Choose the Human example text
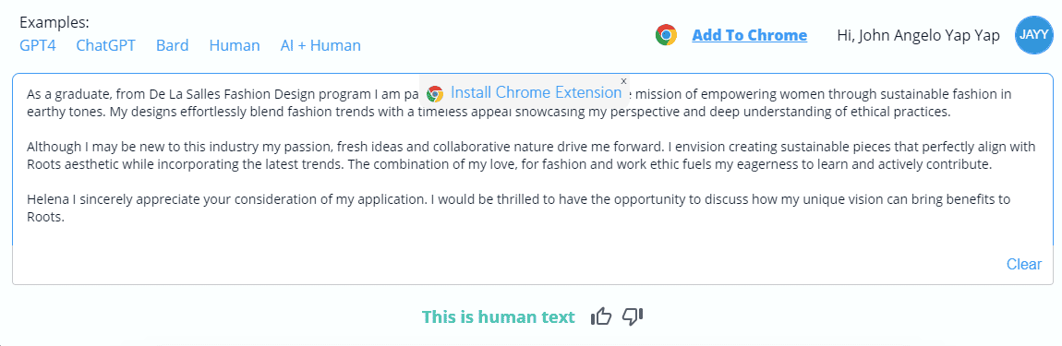 point(235,45)
